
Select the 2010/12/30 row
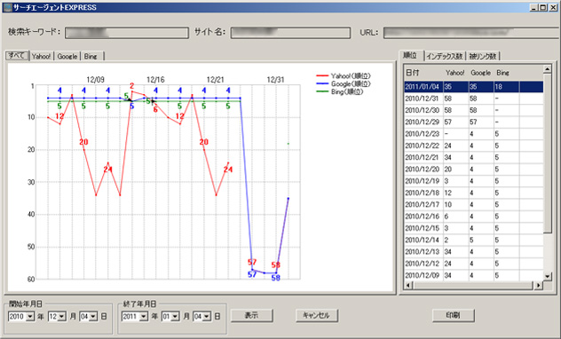474,111
